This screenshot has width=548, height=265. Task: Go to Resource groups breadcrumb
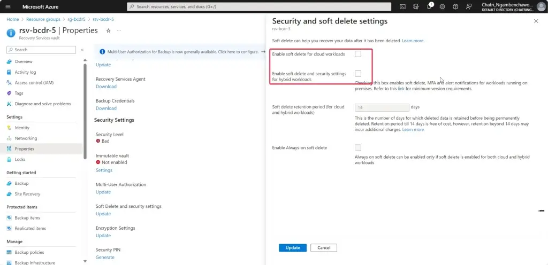[43, 19]
